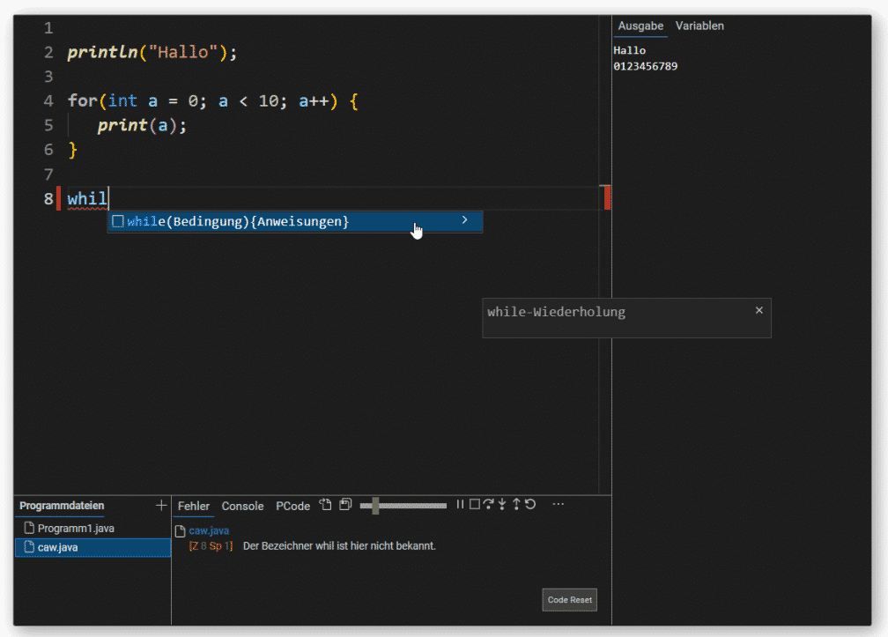Click the save-style icon before the speed slider

345,505
